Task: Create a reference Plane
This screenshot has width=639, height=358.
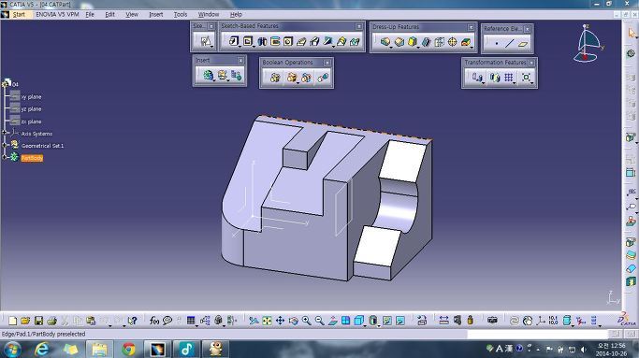Action: pyautogui.click(x=523, y=44)
